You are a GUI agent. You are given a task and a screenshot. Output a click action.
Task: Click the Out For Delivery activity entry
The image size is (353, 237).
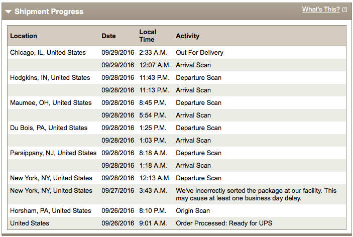[x=200, y=52]
